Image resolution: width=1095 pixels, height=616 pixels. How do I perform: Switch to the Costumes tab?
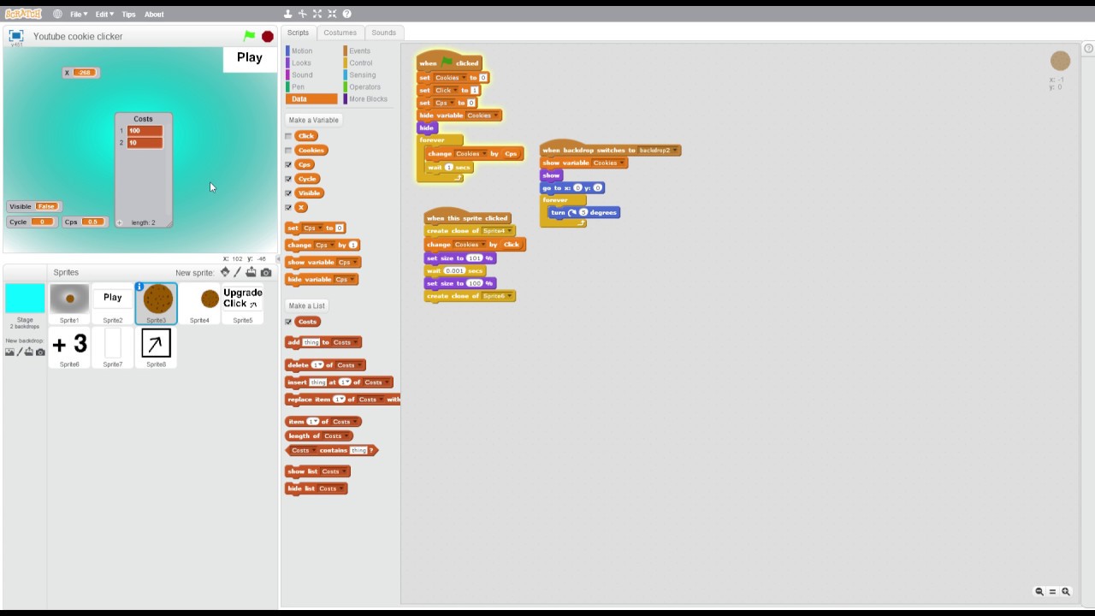point(340,33)
